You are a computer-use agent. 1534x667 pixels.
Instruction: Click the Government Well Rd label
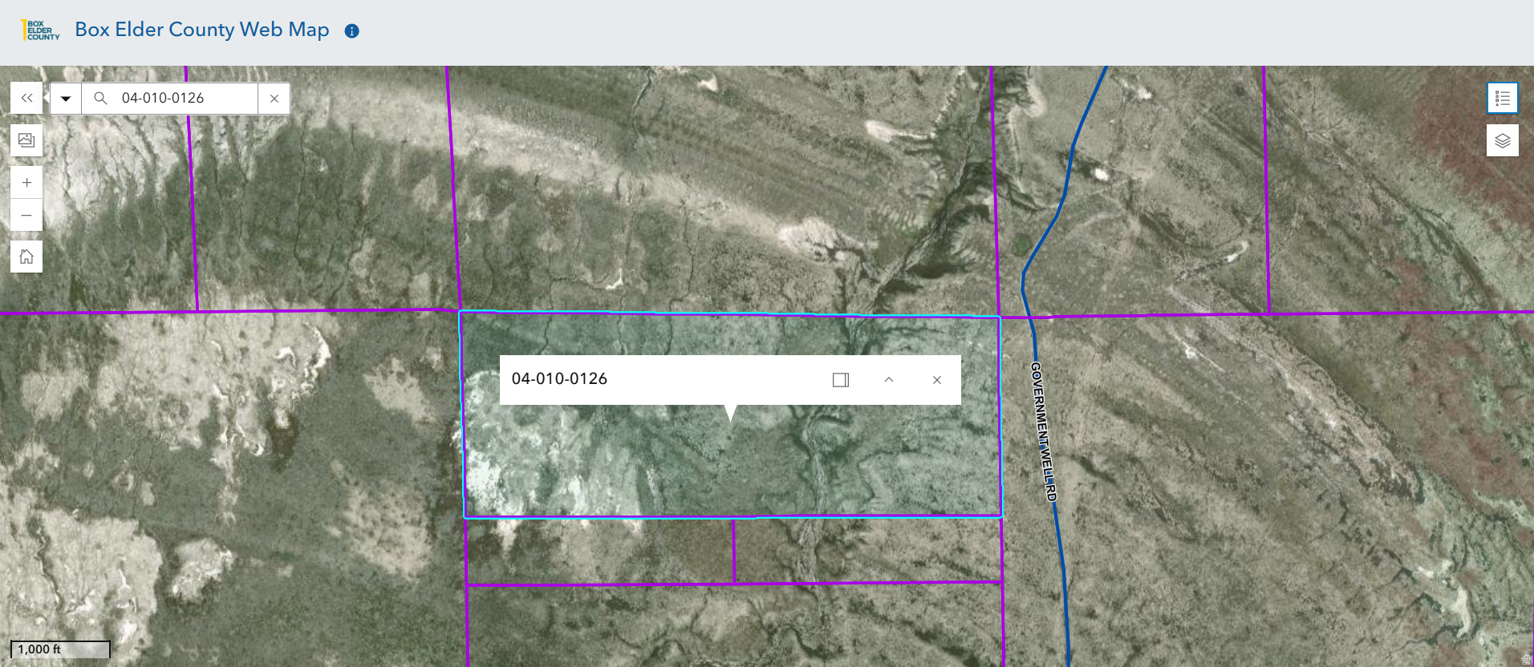click(x=1043, y=431)
